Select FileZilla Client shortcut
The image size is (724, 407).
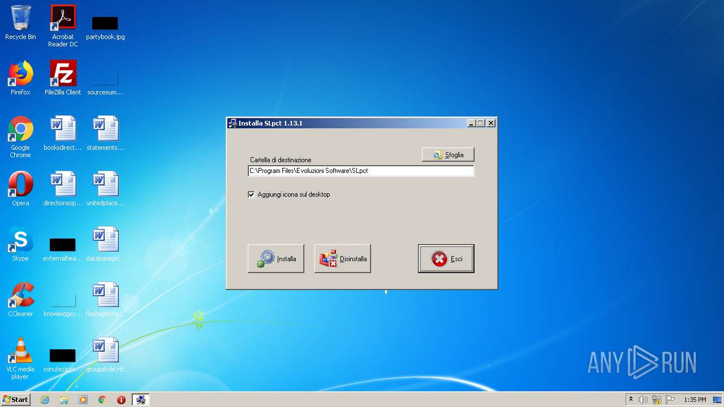point(63,78)
